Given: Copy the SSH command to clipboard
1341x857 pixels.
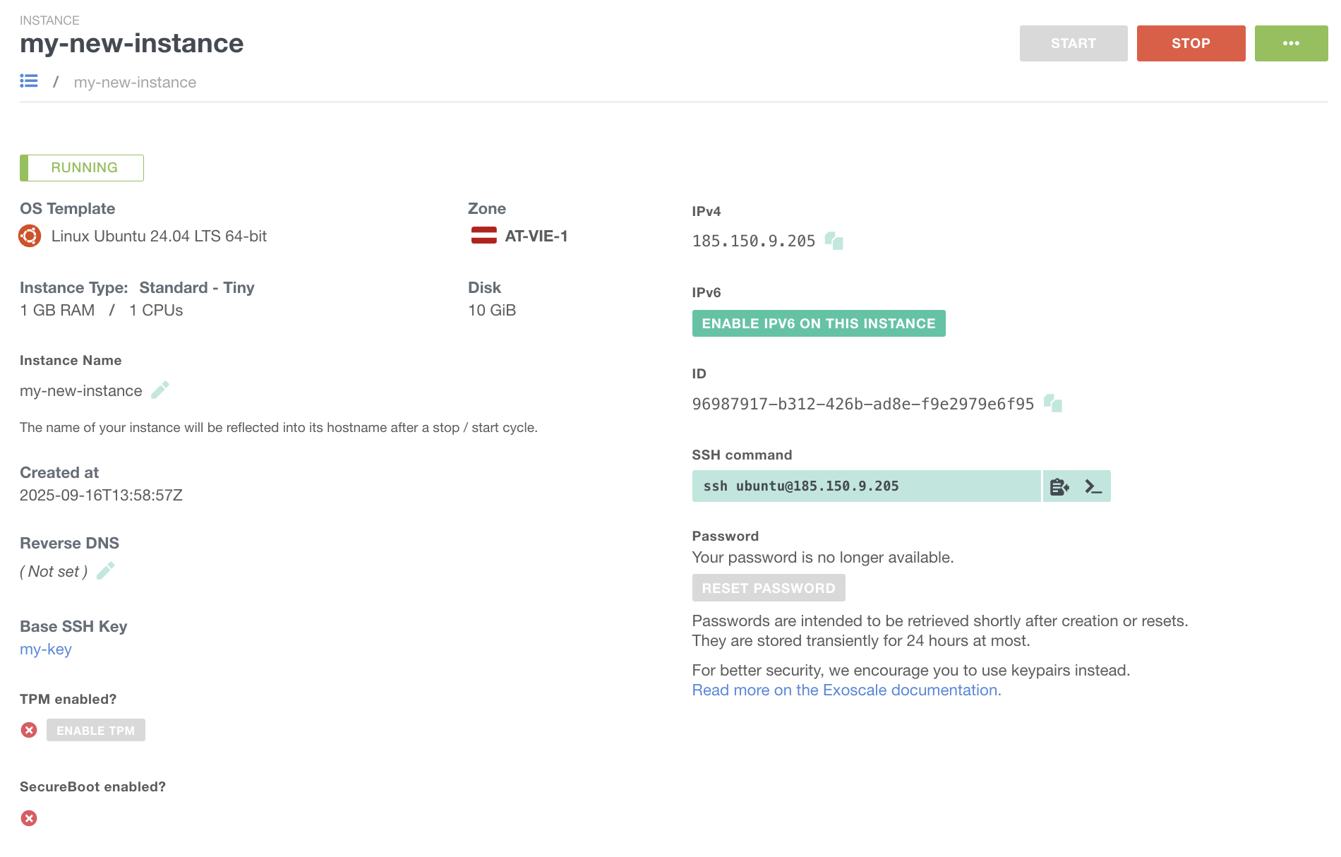Looking at the screenshot, I should tap(1059, 486).
